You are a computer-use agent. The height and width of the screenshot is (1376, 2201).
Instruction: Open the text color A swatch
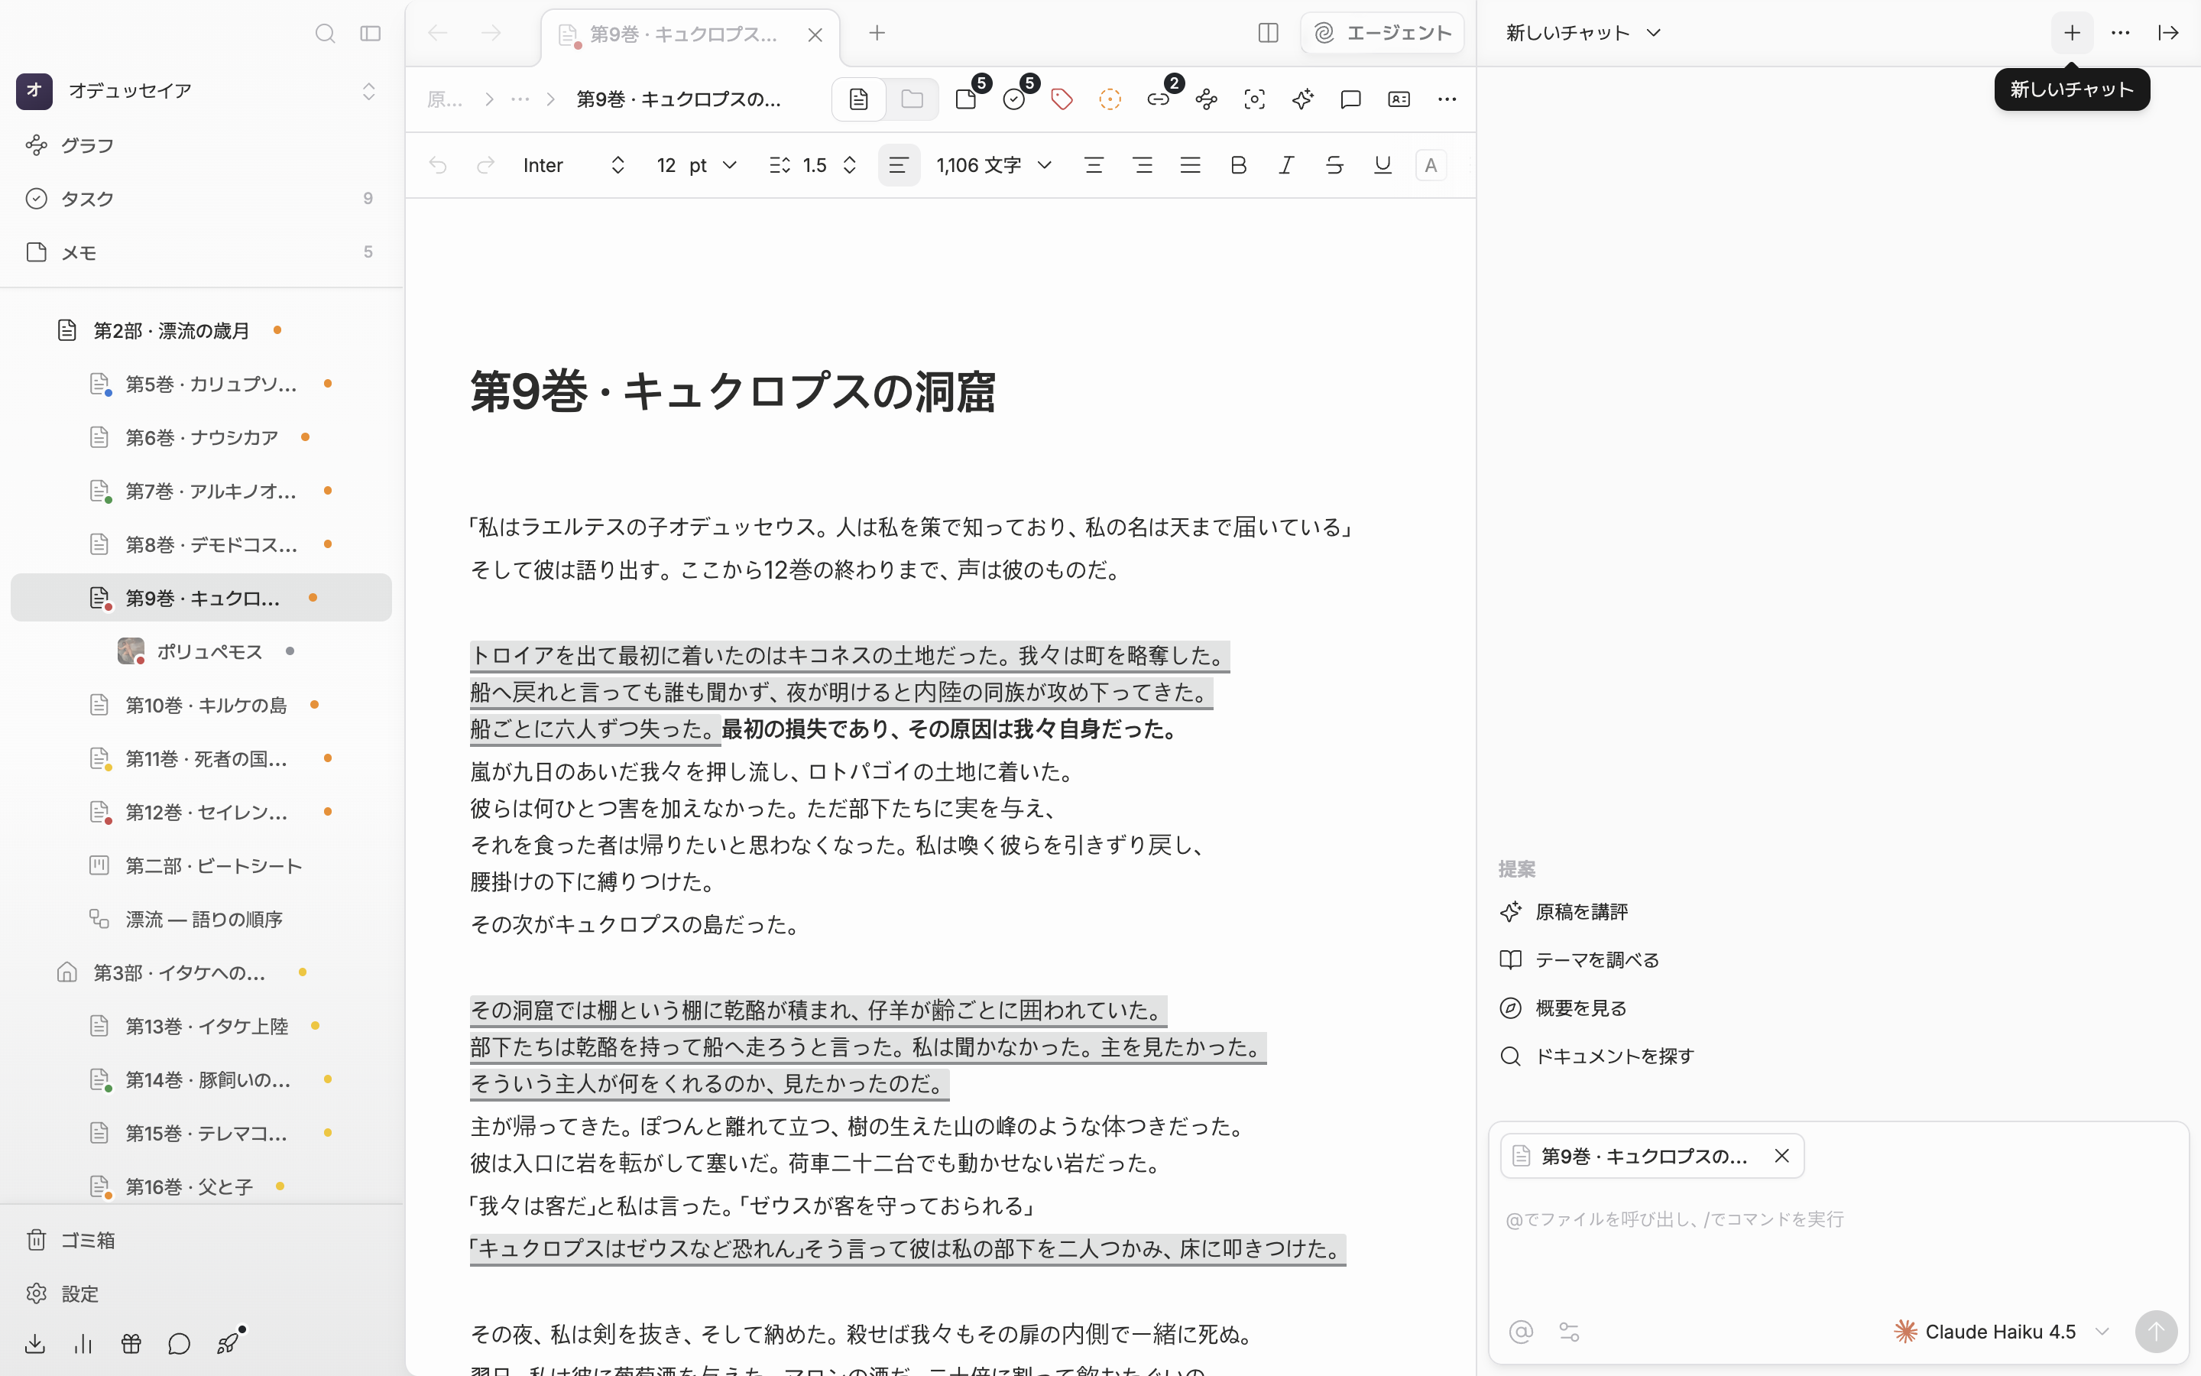[x=1431, y=166]
